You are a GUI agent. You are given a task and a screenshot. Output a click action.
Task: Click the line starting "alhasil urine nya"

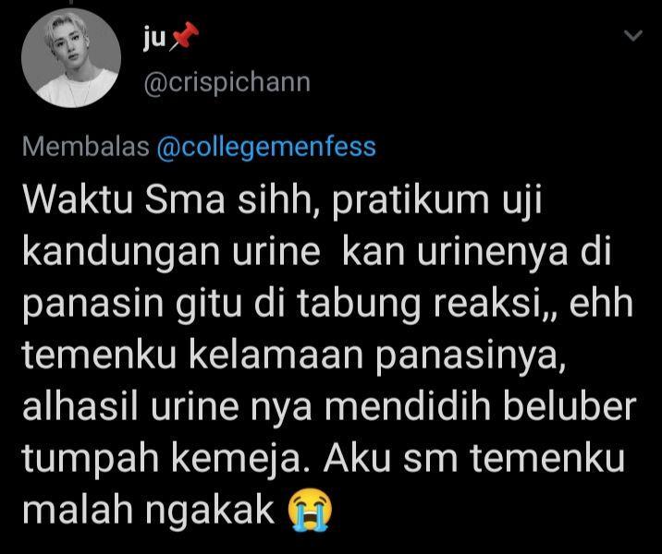(329, 407)
